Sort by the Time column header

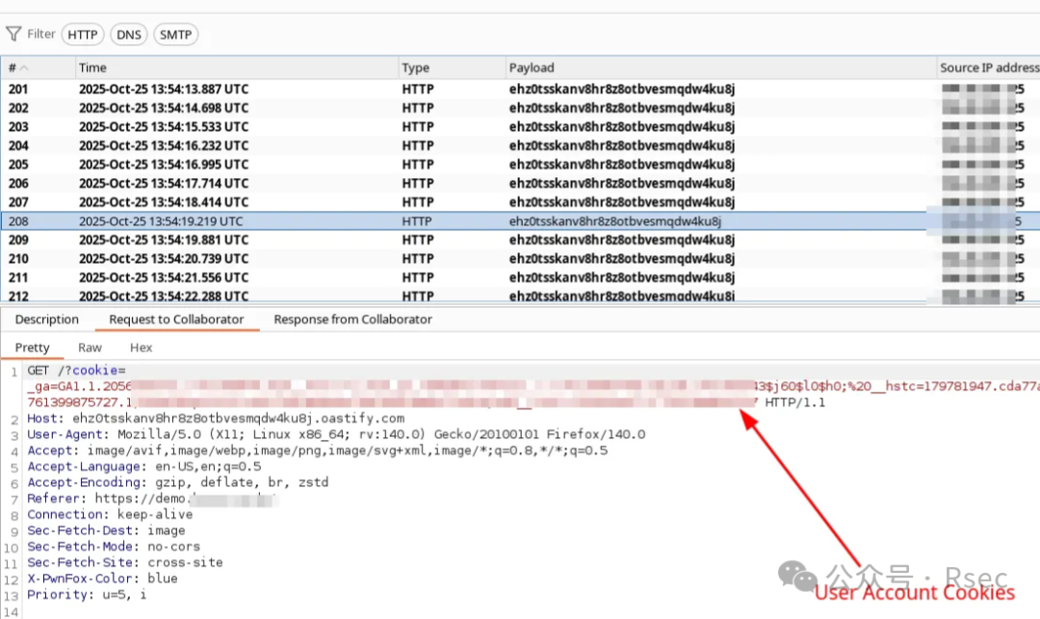click(x=237, y=67)
